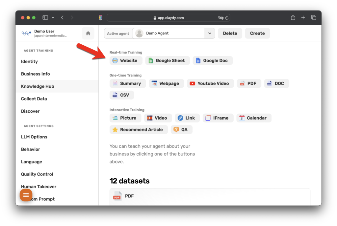Click the app.claydy.com address bar
337x226 pixels.
click(168, 18)
